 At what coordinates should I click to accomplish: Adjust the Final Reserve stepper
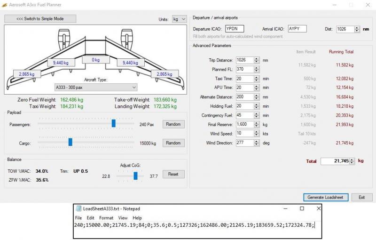pos(257,124)
